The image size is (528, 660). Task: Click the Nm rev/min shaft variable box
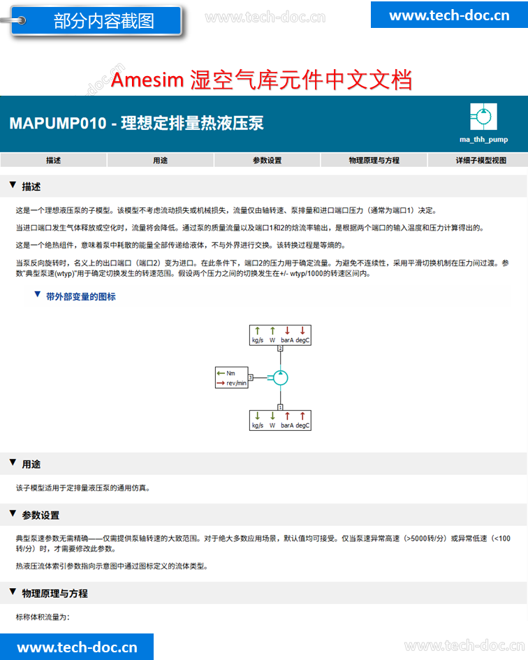click(232, 378)
